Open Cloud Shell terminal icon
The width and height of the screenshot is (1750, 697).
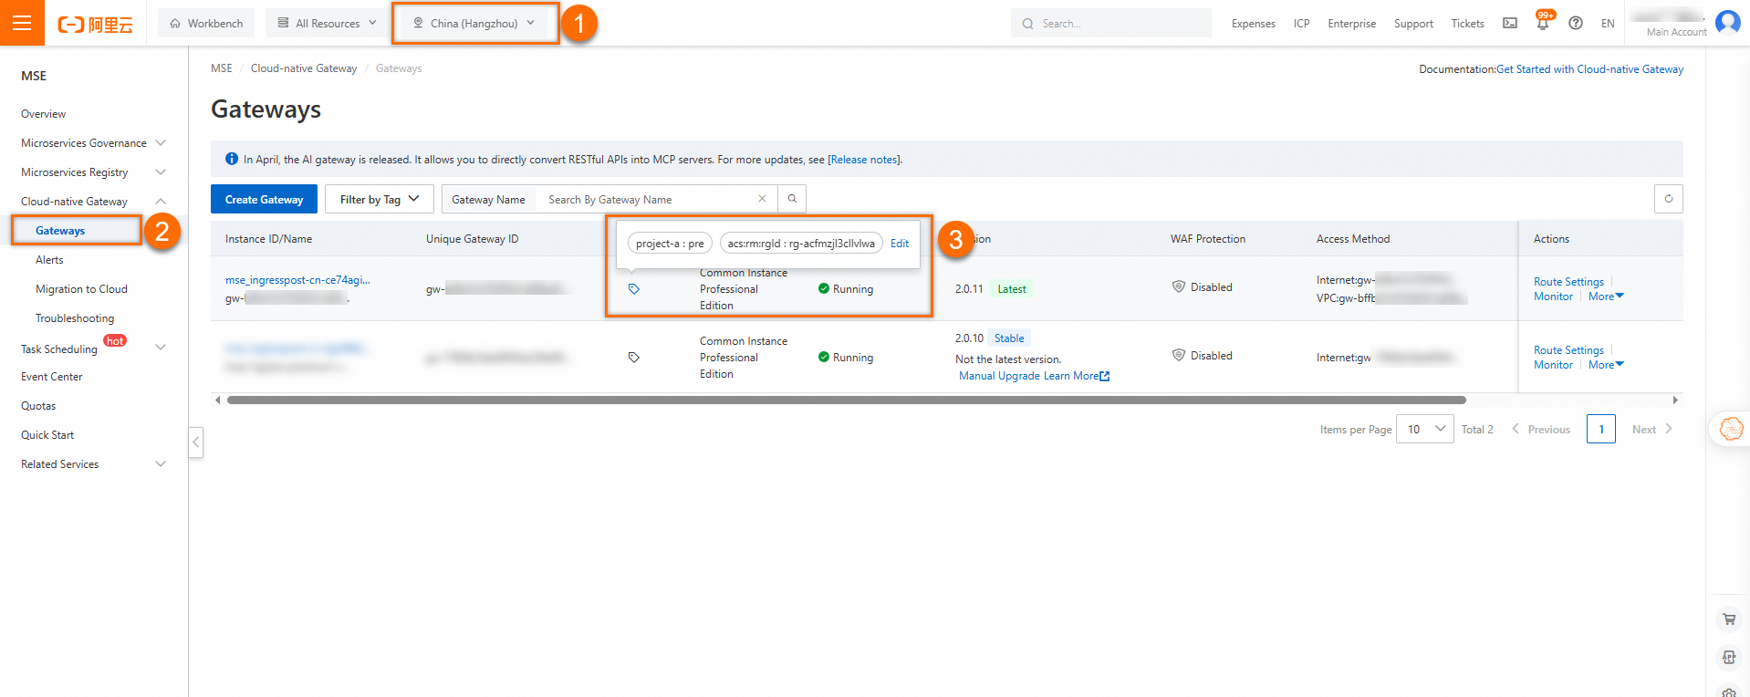(x=1510, y=24)
